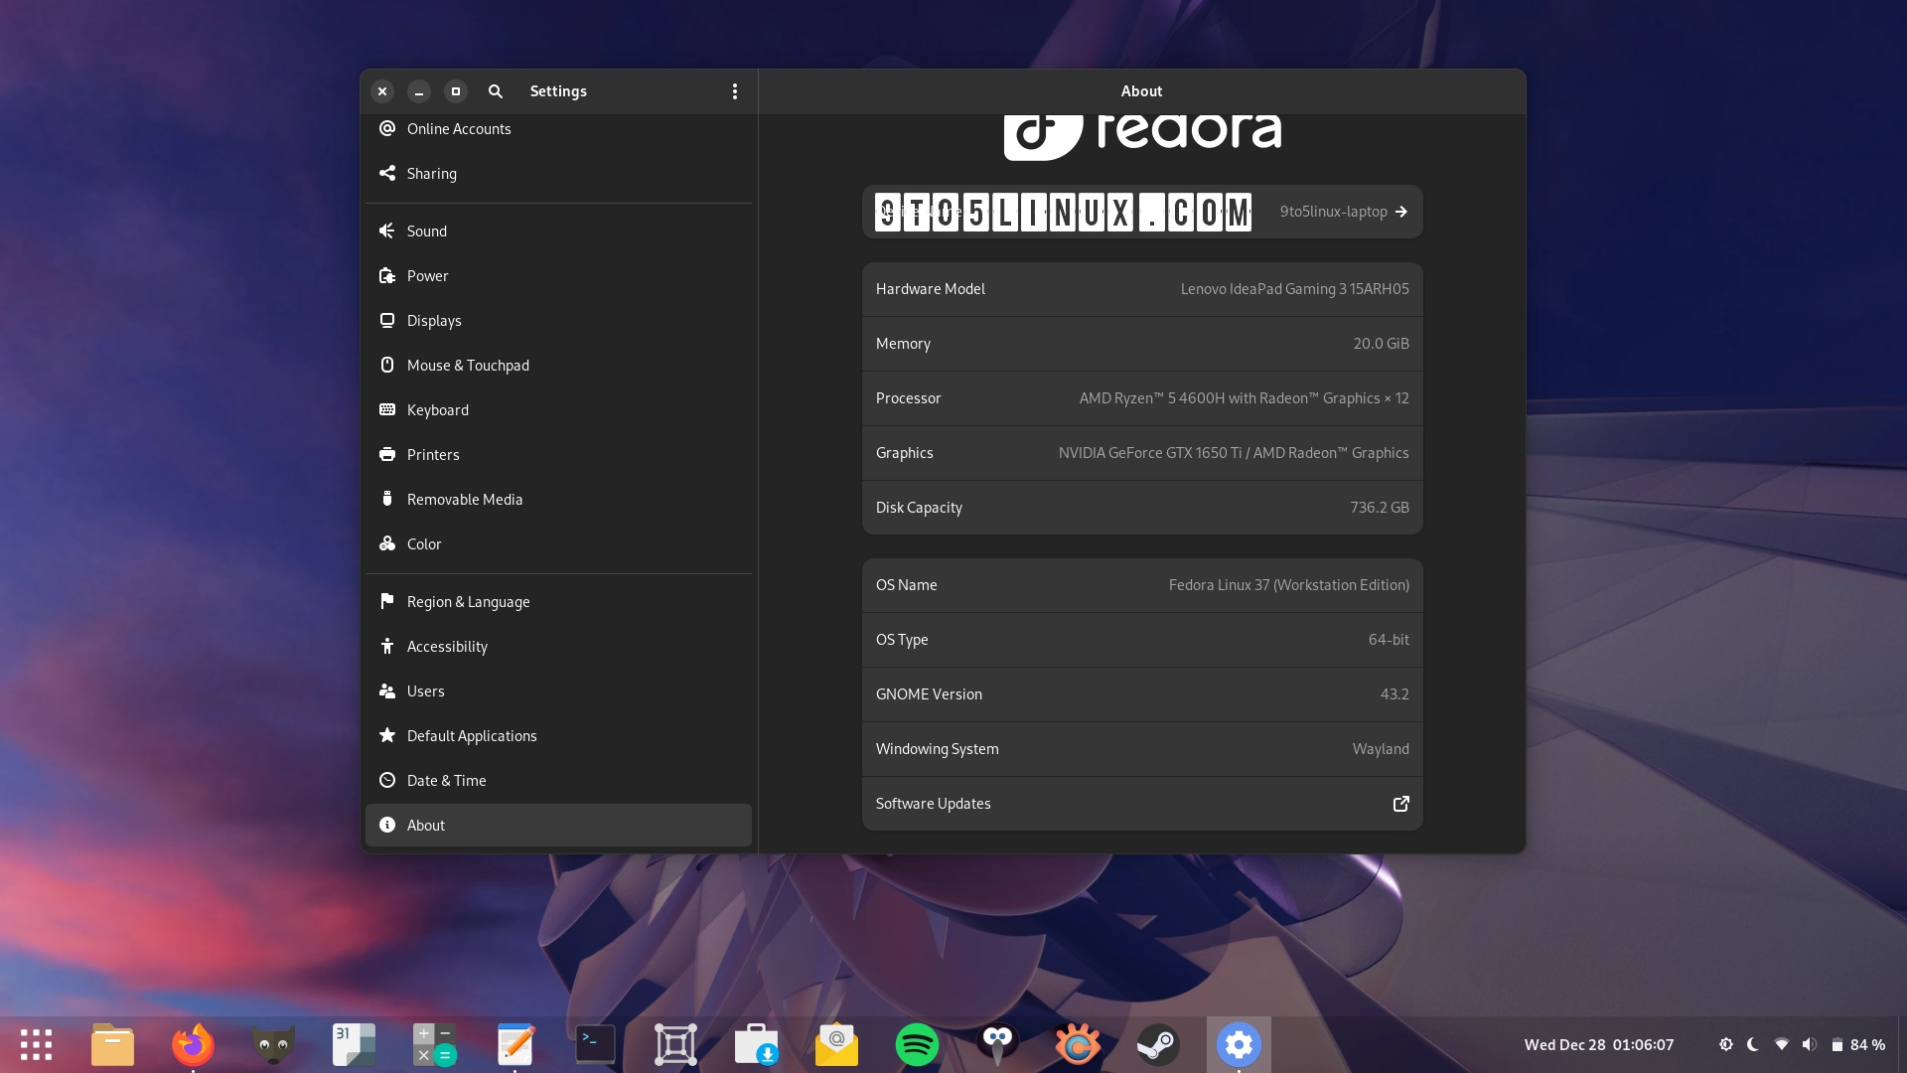Click the external-link icon on Software Updates

[x=1400, y=804]
